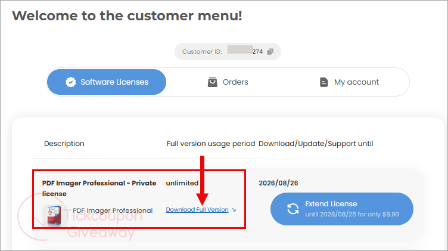Image resolution: width=448 pixels, height=251 pixels.
Task: Click the 'Download/Update/Support until' header
Action: 316,144
